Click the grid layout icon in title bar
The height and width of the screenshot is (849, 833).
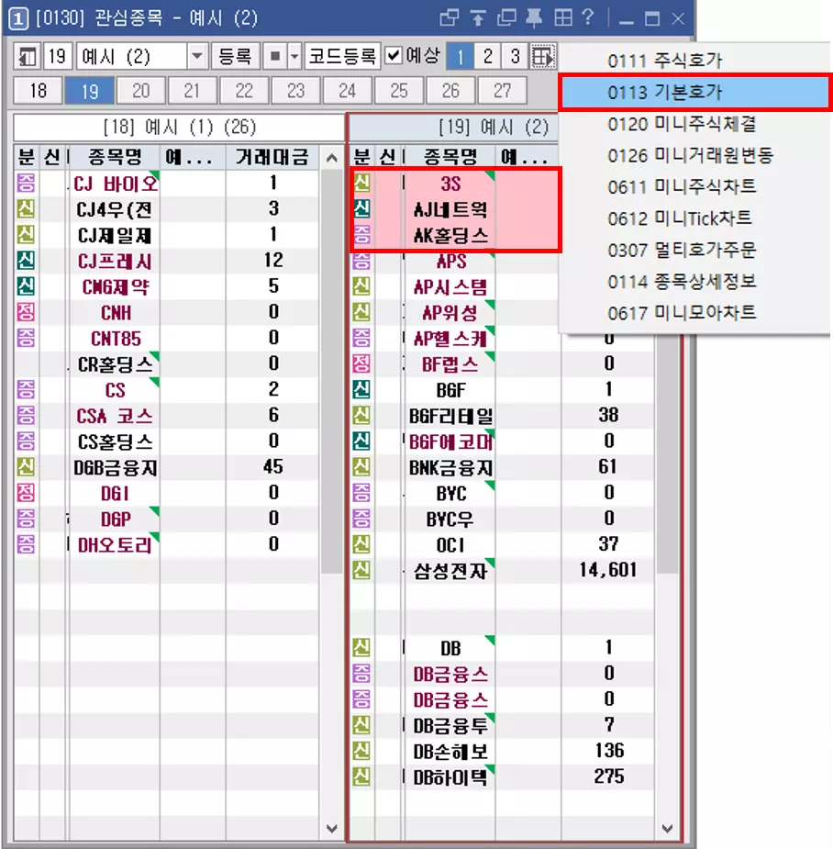[563, 18]
